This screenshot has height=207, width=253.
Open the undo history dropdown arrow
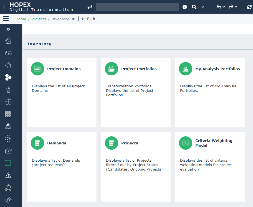224,7
